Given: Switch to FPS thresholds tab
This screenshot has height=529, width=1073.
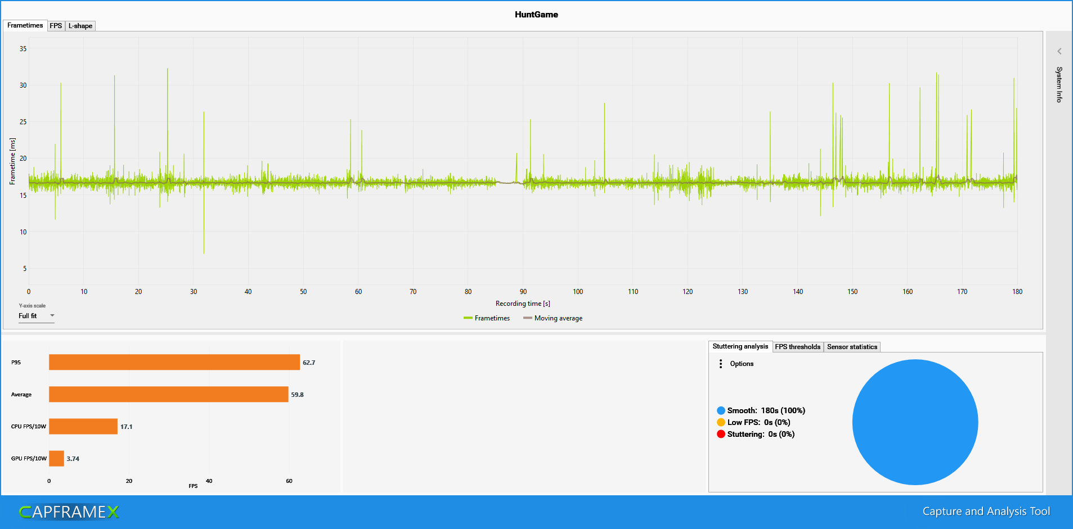Looking at the screenshot, I should pyautogui.click(x=798, y=347).
